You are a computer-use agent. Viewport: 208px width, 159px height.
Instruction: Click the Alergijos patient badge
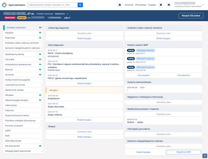[x=22, y=18]
